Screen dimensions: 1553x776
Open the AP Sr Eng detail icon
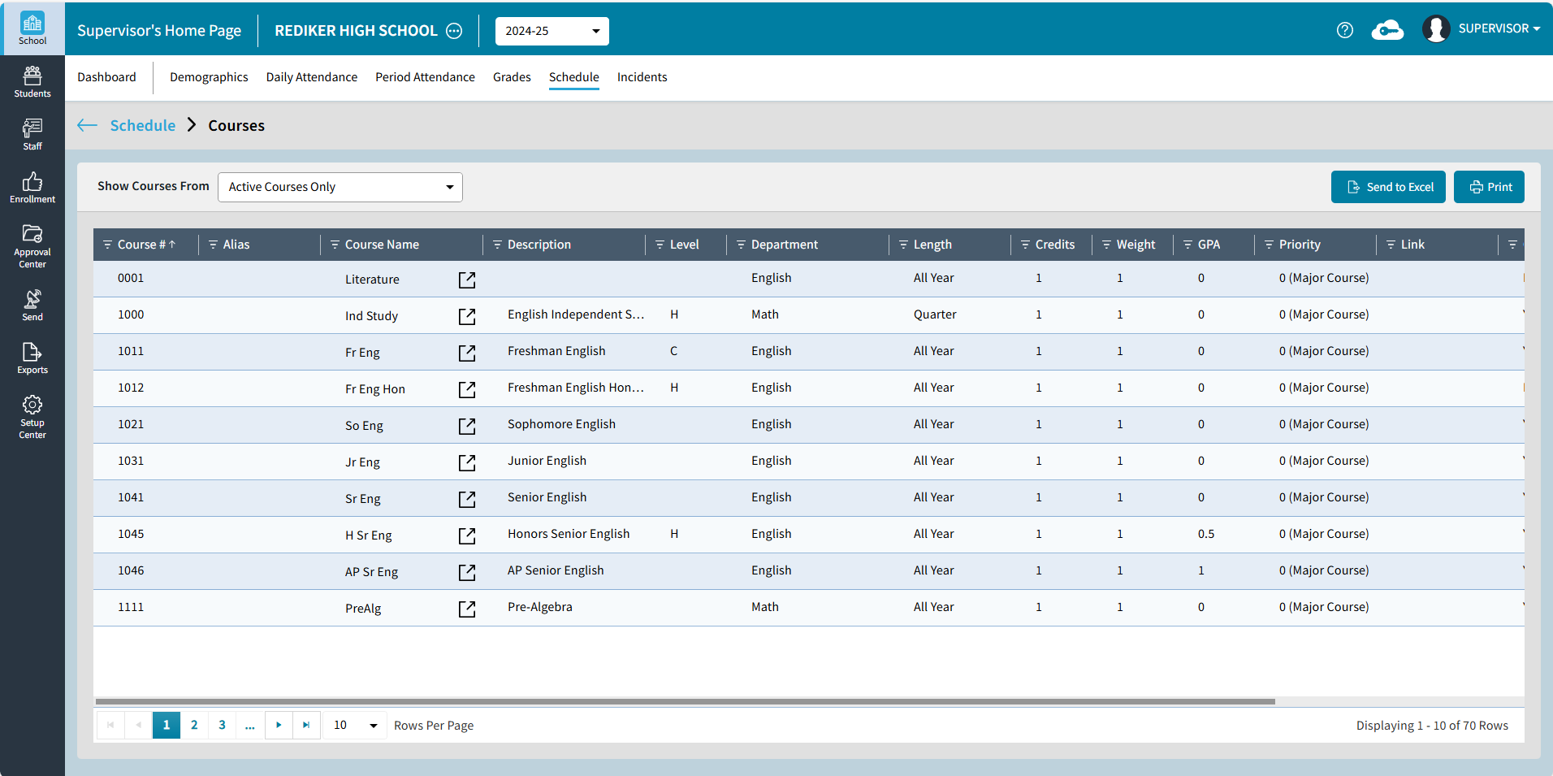point(467,572)
